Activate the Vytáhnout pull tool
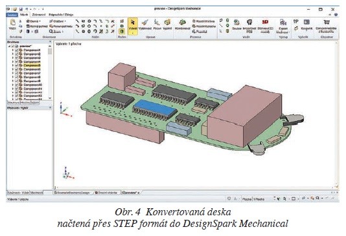 click(145, 25)
